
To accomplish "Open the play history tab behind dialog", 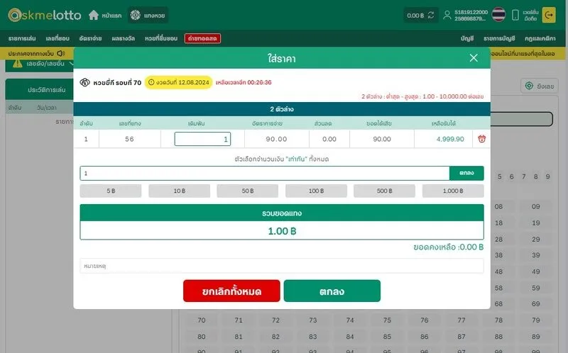I will tap(46, 90).
